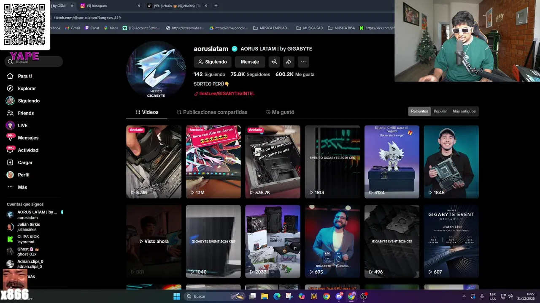Click the Mensaje button
This screenshot has width=540, height=303.
coord(250,62)
